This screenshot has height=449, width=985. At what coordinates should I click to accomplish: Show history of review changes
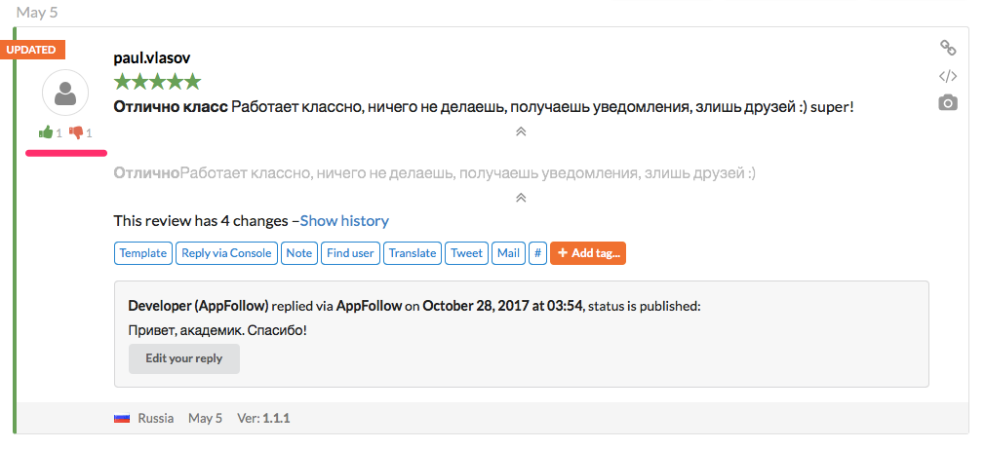344,221
